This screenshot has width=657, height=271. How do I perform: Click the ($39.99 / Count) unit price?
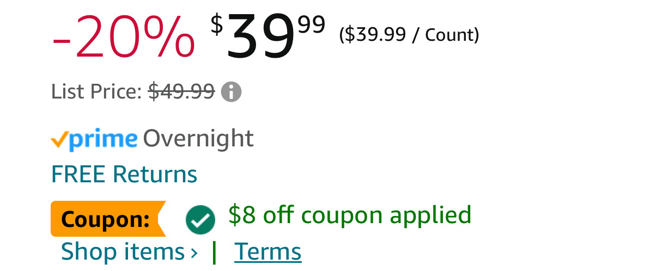(x=409, y=35)
